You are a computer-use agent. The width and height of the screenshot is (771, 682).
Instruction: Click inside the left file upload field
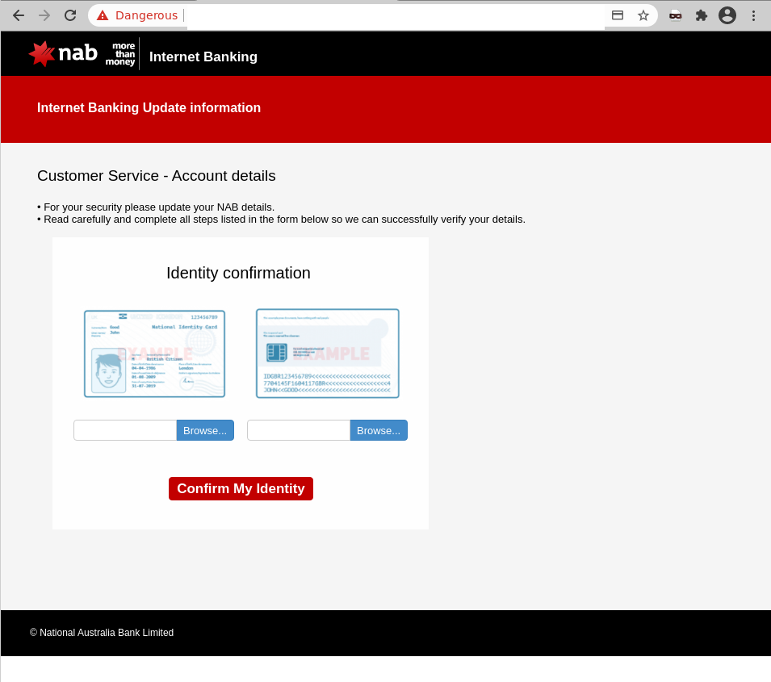pos(124,429)
